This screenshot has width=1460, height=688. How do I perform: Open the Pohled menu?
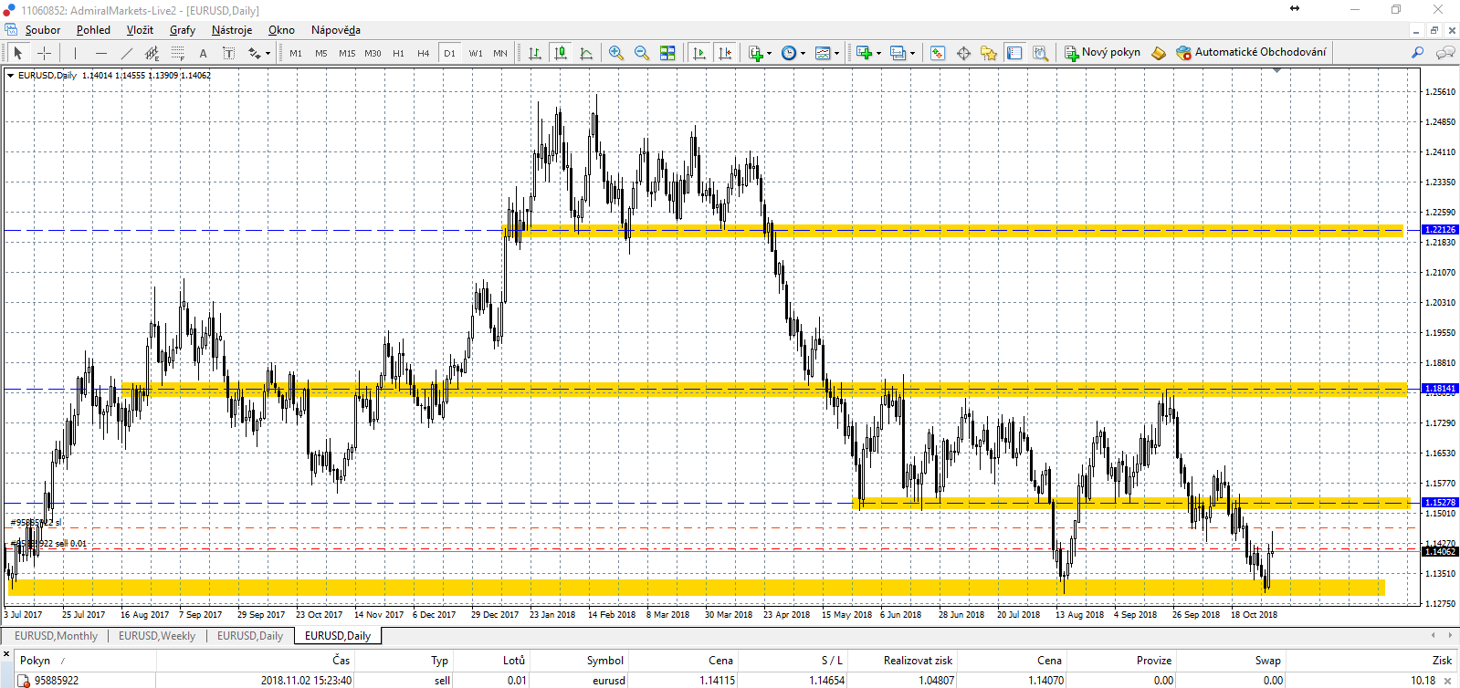tap(93, 30)
